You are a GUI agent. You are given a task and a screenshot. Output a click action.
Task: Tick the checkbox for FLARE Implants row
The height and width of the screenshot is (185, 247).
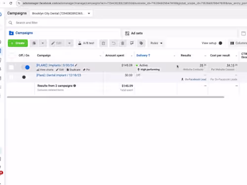[11, 67]
